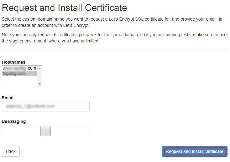Click the Request and Install Certificate heading
This screenshot has height=162, width=230.
[x=65, y=8]
